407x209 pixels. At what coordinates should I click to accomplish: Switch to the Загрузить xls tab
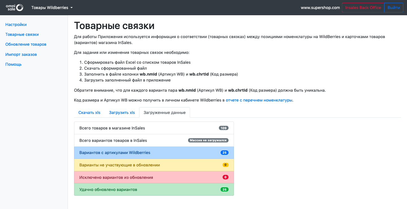(122, 113)
